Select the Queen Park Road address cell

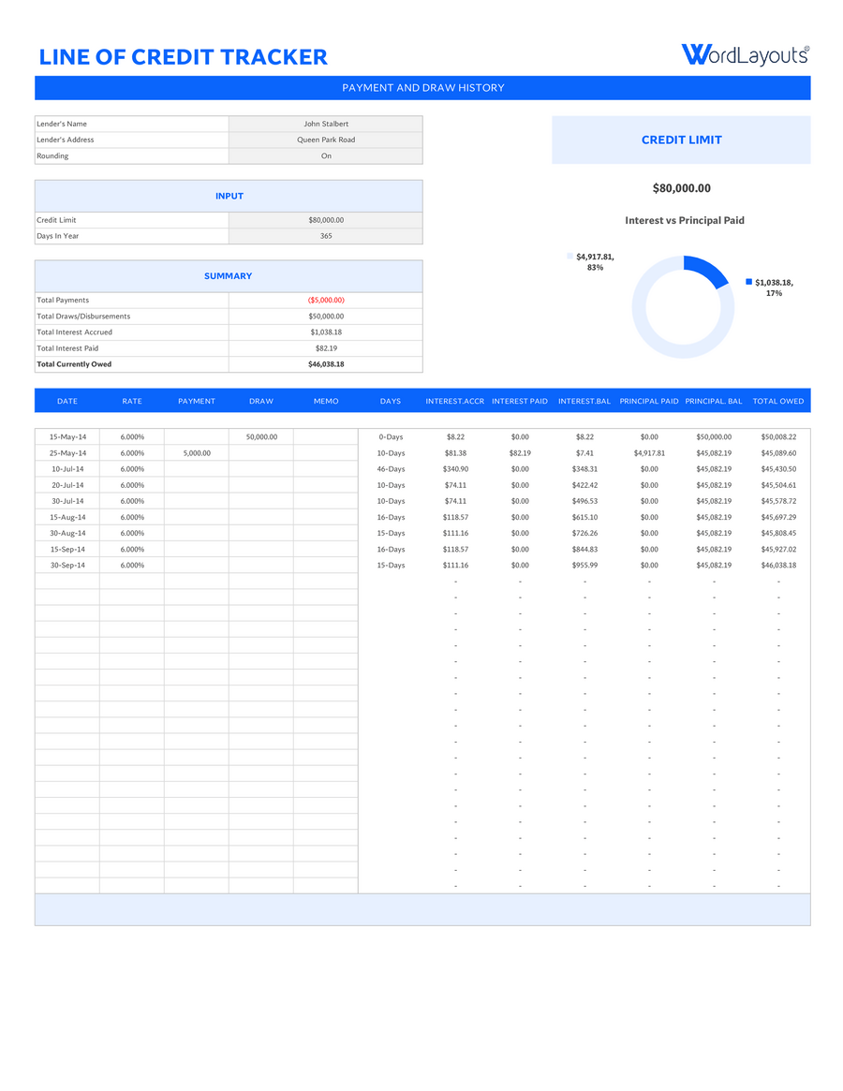click(x=325, y=139)
